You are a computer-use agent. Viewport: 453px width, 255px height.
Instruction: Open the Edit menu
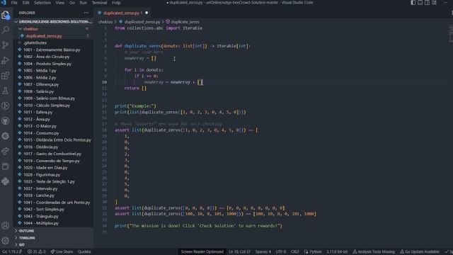[25, 3]
